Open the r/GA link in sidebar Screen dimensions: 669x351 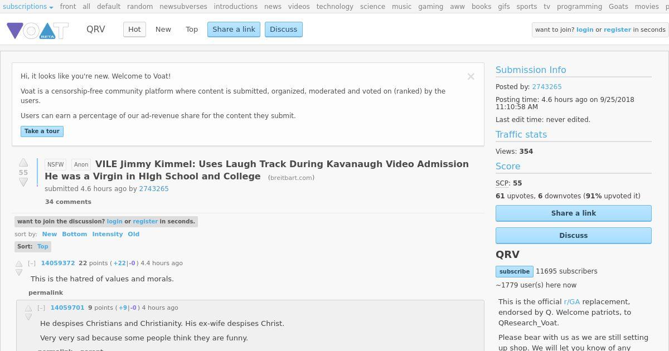[x=572, y=302]
